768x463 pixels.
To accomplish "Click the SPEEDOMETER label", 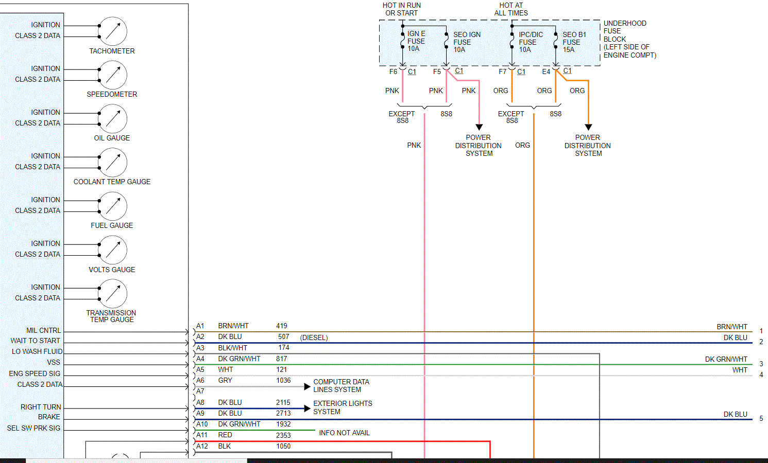I will 112,94.
